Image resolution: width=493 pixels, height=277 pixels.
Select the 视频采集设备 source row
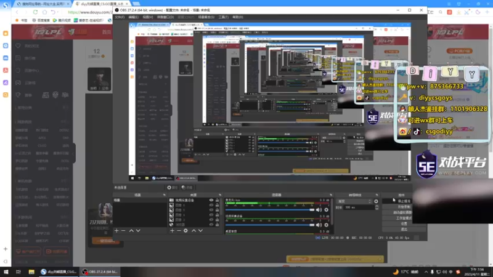(194, 200)
